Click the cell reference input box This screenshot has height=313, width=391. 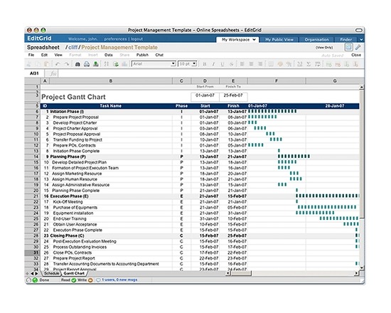pos(34,73)
